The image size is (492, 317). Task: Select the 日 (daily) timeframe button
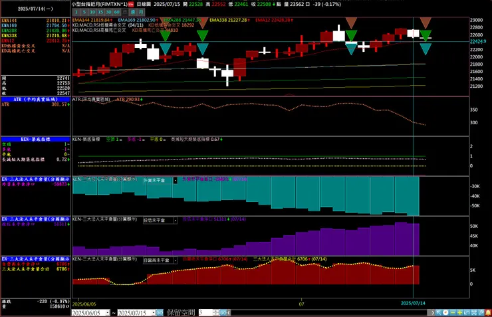point(125,12)
